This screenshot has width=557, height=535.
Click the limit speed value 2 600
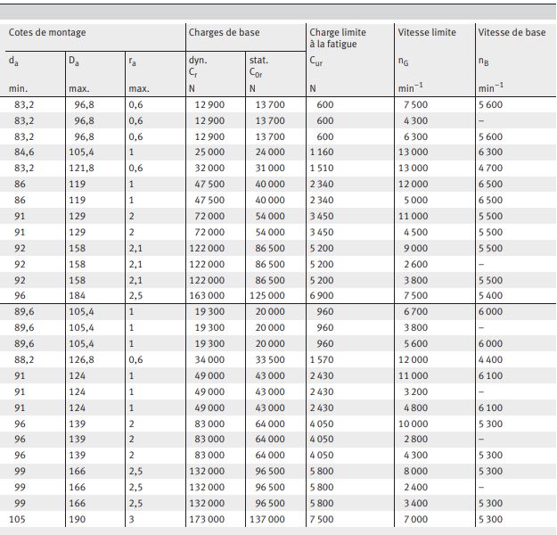click(415, 265)
